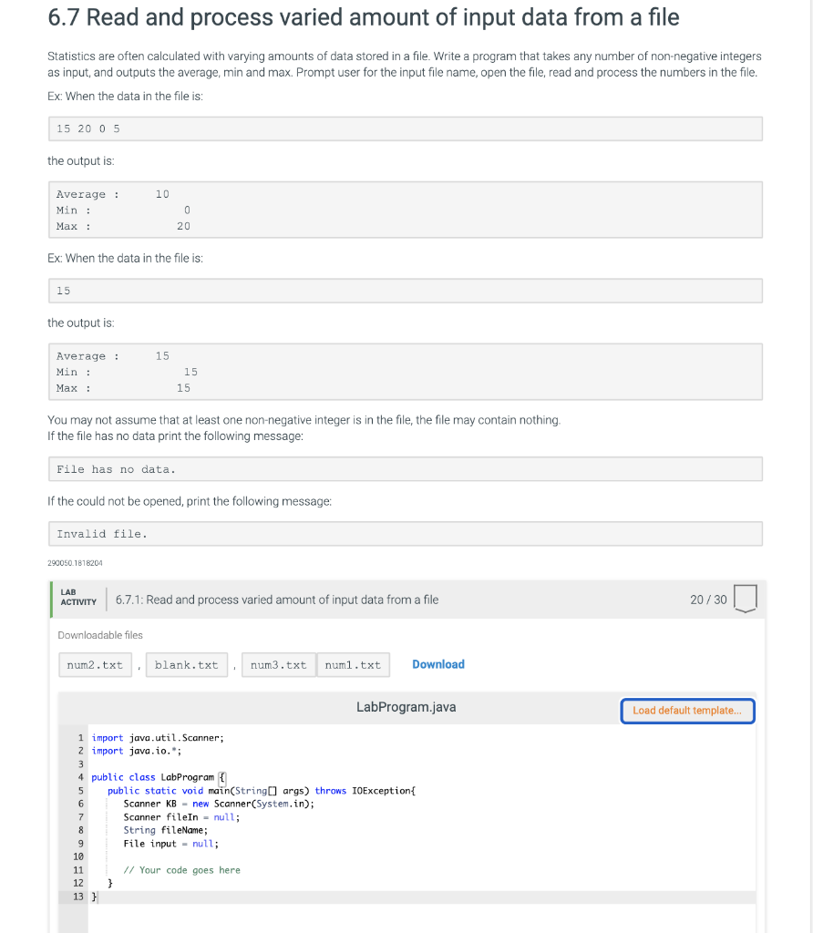
Task: Click the LabProgram.java file tab
Action: 406,707
